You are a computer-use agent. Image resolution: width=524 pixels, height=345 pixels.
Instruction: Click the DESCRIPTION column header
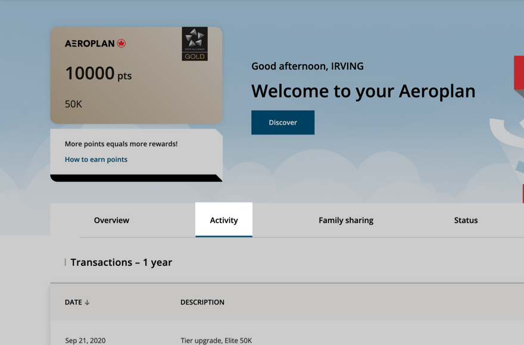[202, 302]
